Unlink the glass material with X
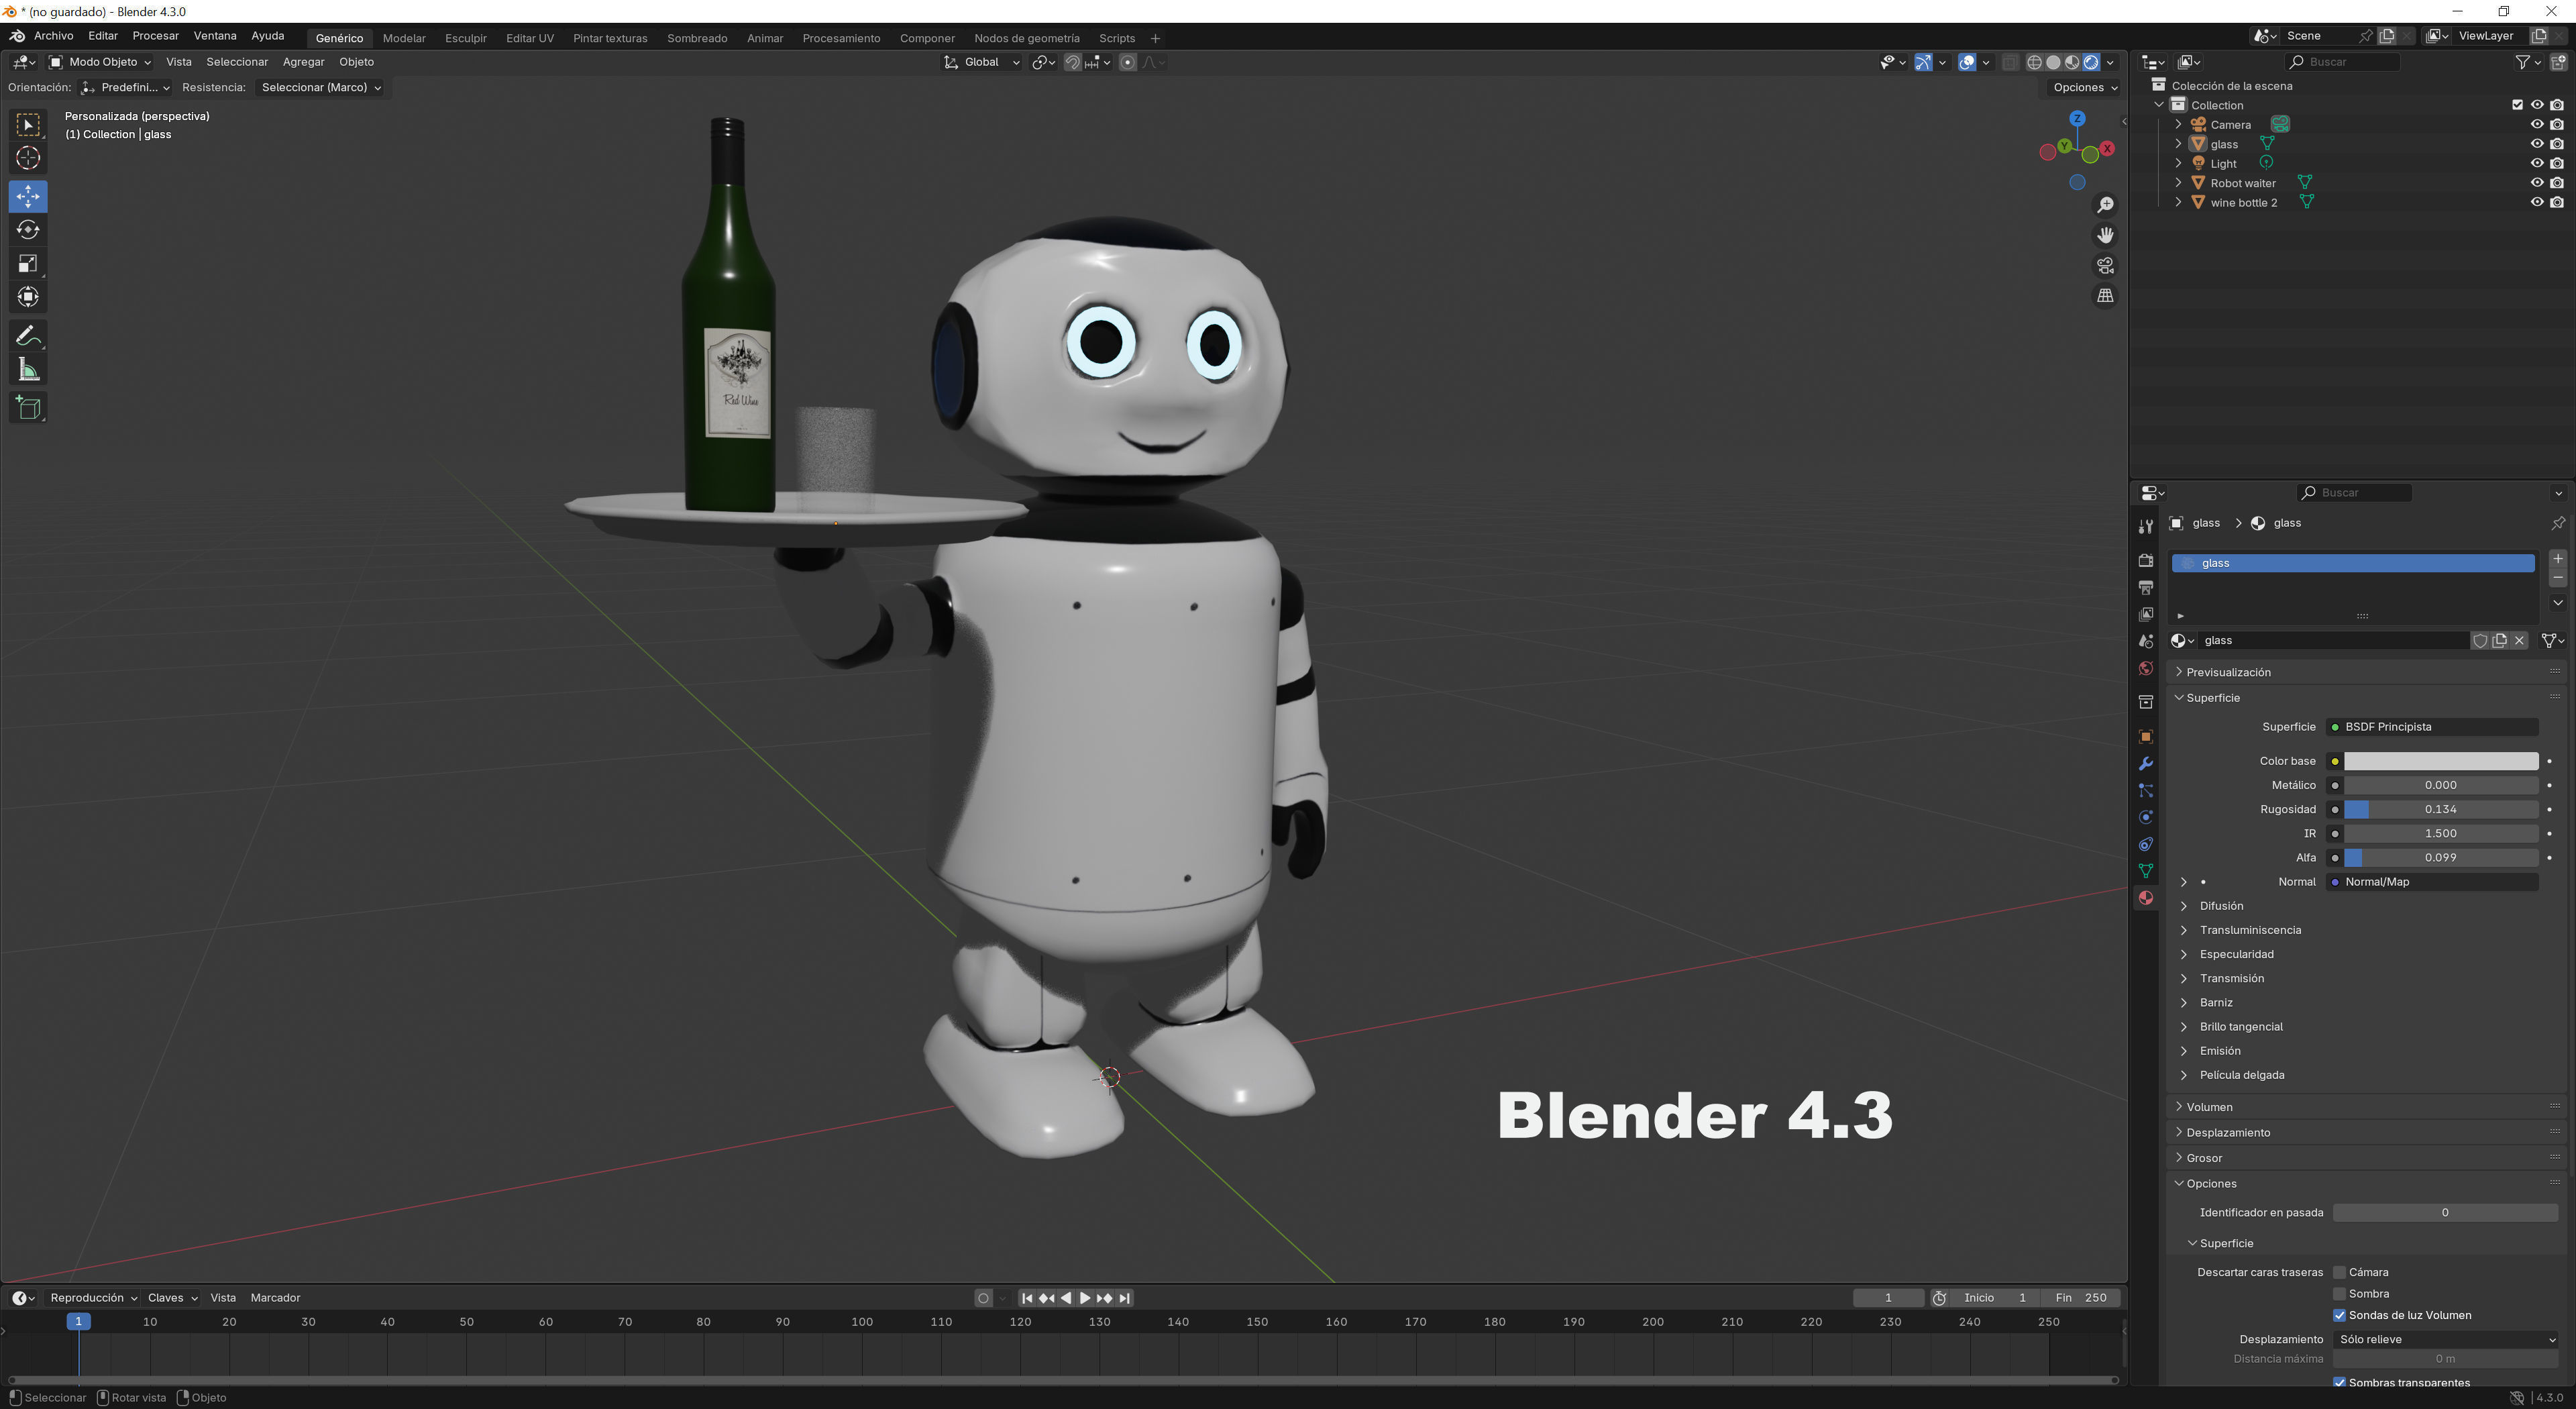Viewport: 2576px width, 1409px height. 2519,641
